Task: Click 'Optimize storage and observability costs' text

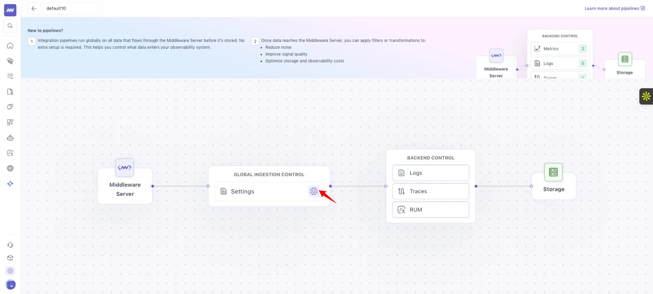Action: pos(305,61)
